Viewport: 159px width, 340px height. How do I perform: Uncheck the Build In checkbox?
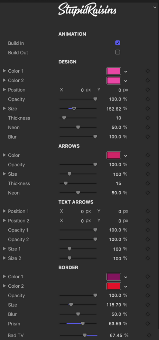(x=118, y=43)
